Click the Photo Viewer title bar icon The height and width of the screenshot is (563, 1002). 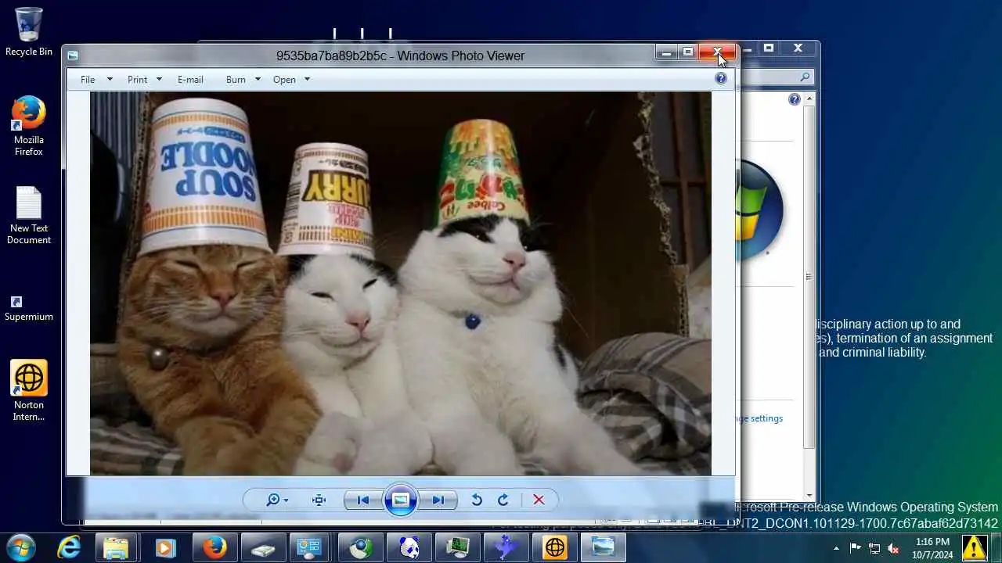[x=73, y=56]
